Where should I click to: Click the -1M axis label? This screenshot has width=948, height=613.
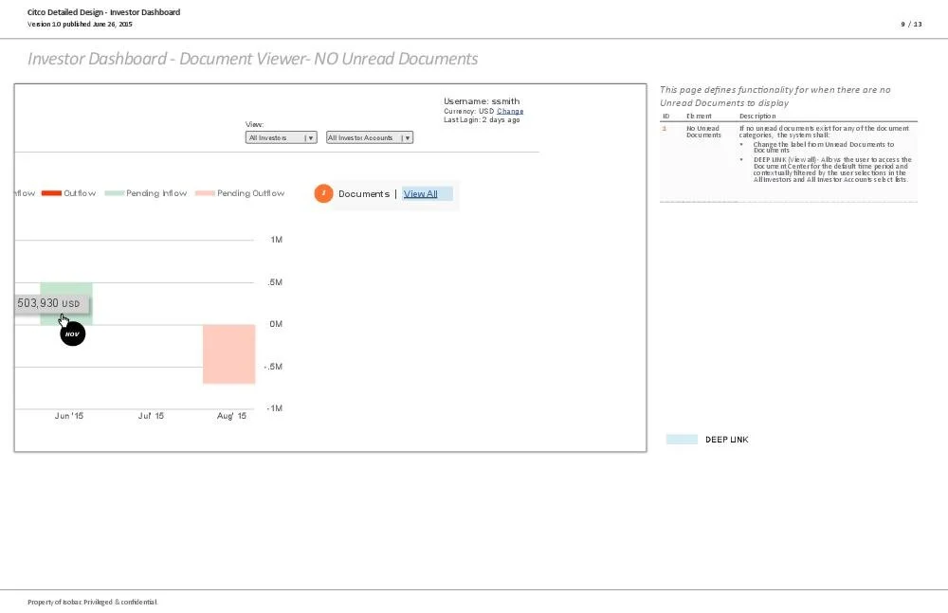(x=275, y=408)
